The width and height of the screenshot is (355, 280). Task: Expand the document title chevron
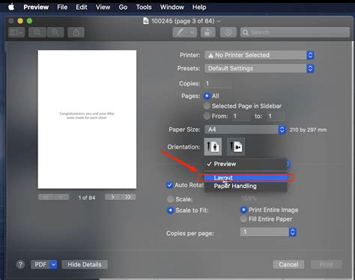tap(219, 21)
